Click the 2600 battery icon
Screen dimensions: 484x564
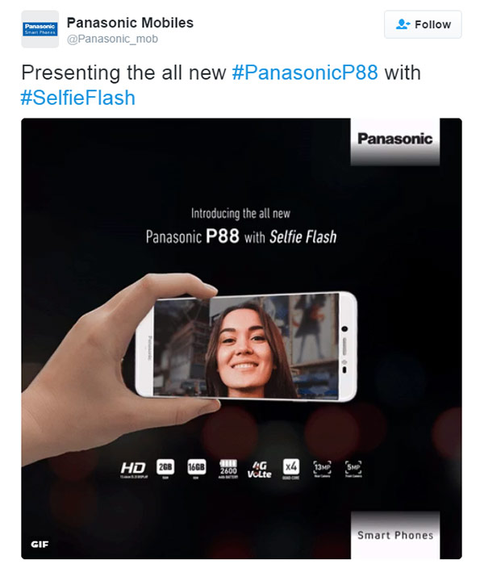click(x=228, y=469)
